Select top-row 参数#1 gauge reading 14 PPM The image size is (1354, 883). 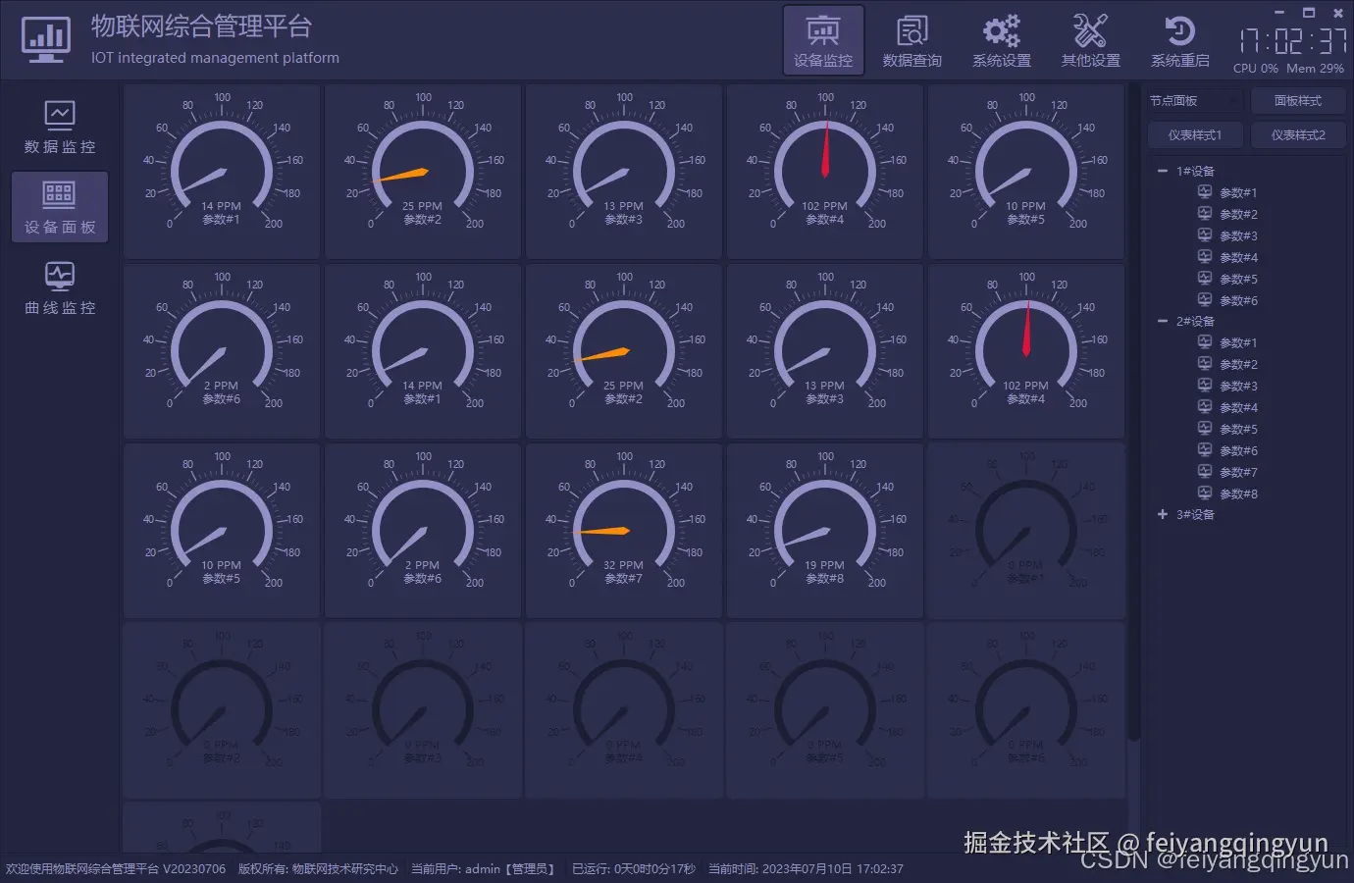(222, 172)
